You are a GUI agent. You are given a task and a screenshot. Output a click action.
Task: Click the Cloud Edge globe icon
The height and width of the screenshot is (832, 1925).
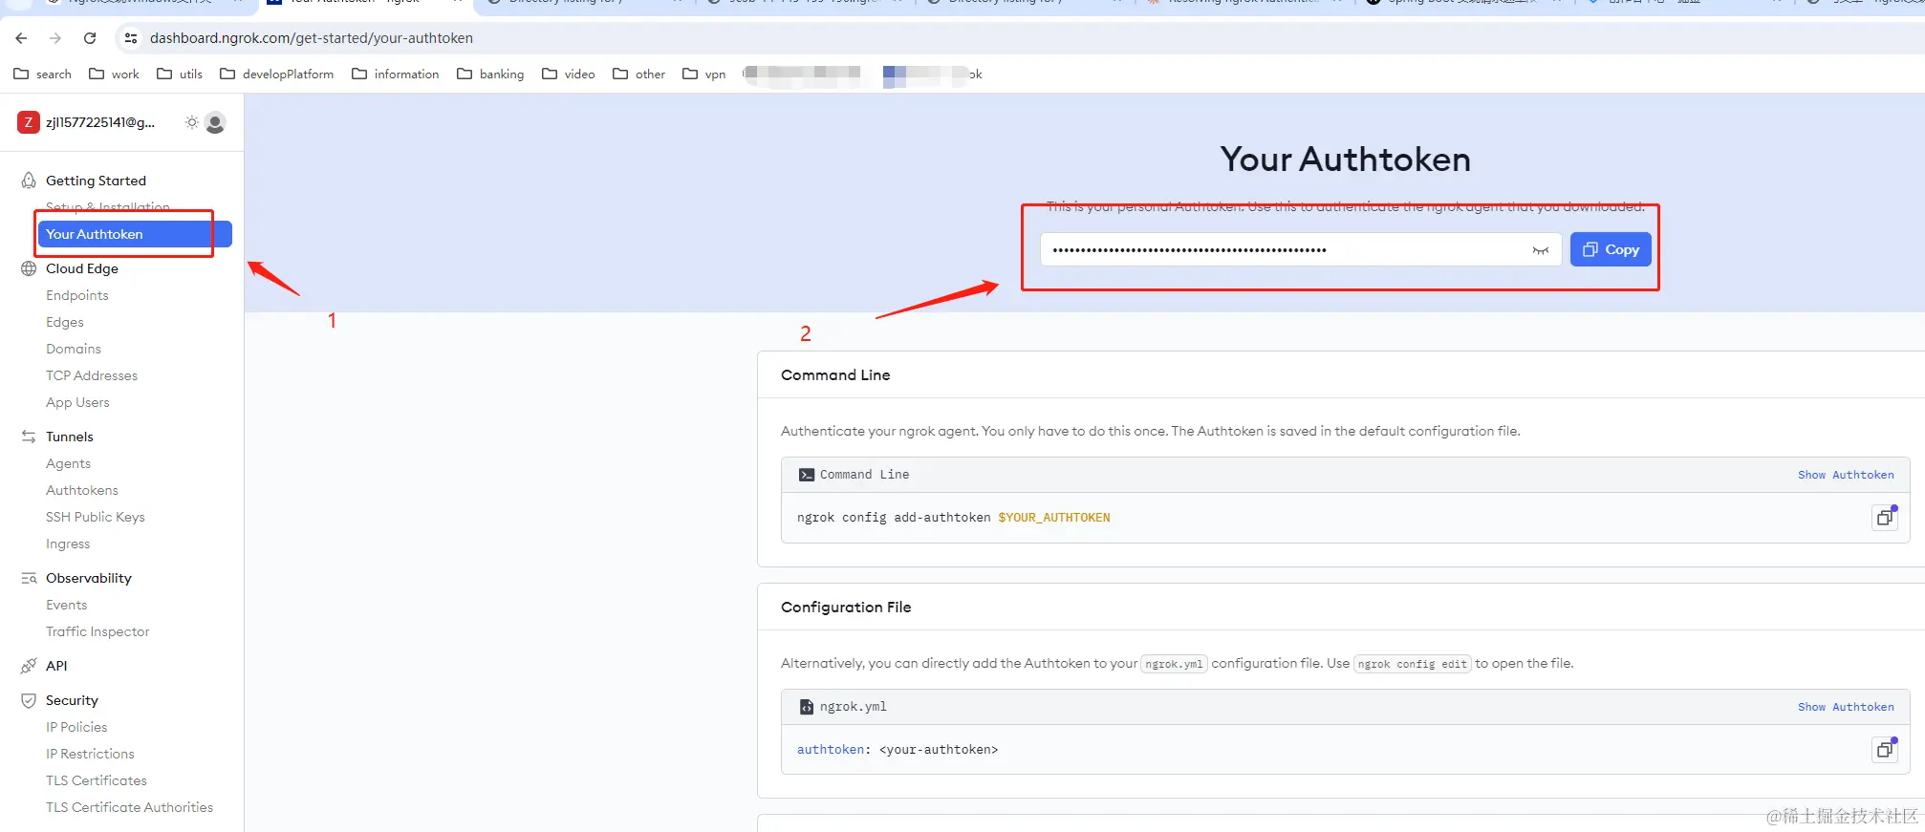pyautogui.click(x=29, y=268)
